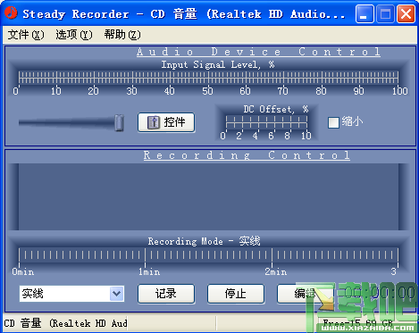Viewport: 419px width, 333px height.
Task: Open the 文件(X) menu
Action: pos(26,35)
